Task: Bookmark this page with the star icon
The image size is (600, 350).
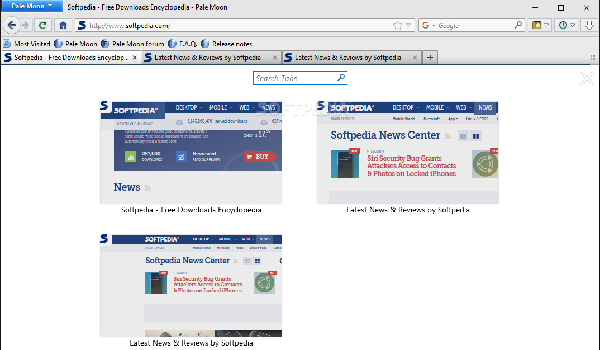Action: (398, 26)
